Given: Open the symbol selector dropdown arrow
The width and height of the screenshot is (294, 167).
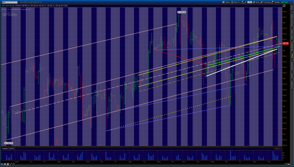Looking at the screenshot, I should (18, 2).
